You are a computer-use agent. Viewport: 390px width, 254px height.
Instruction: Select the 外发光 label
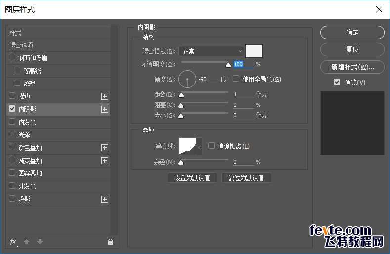pos(27,187)
